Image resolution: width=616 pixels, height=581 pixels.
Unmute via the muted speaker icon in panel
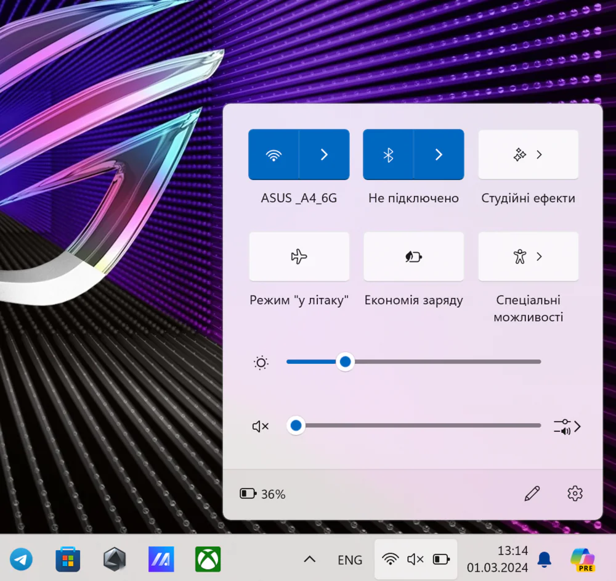point(261,426)
